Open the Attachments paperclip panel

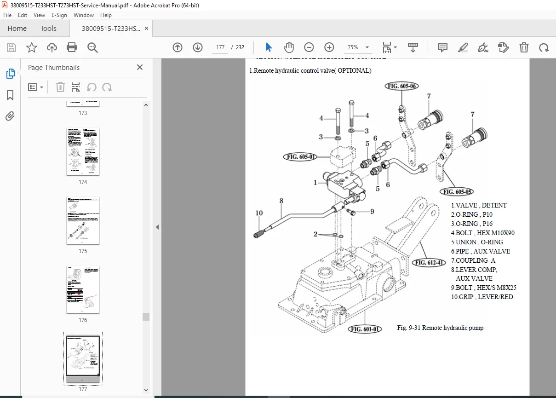(x=10, y=116)
